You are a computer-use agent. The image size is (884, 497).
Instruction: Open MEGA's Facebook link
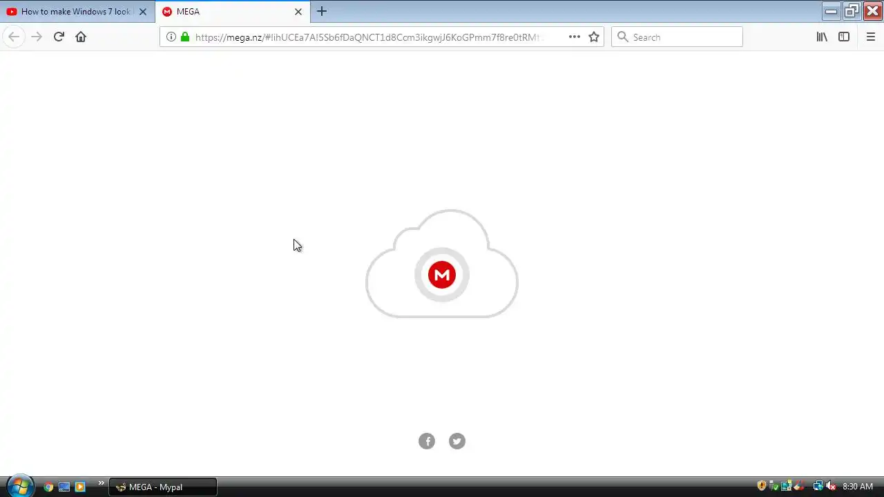tap(427, 441)
